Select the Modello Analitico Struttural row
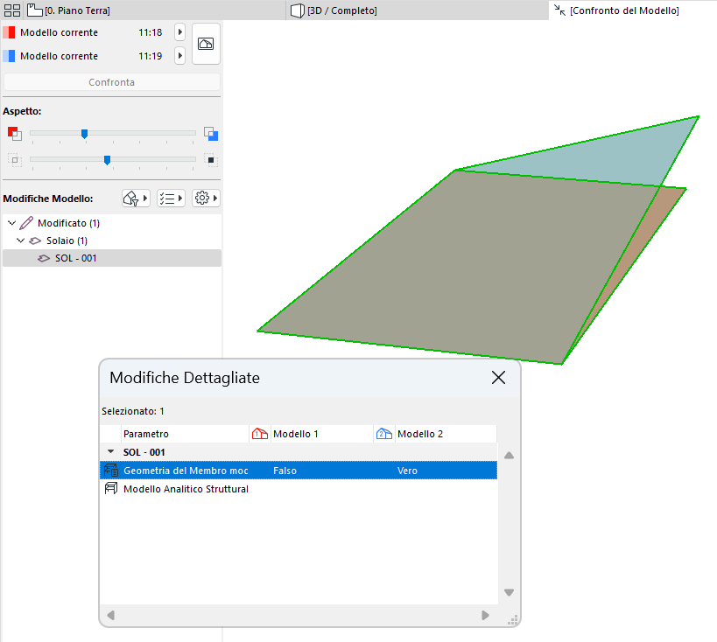Screen dimensions: 717x642 tap(299, 488)
